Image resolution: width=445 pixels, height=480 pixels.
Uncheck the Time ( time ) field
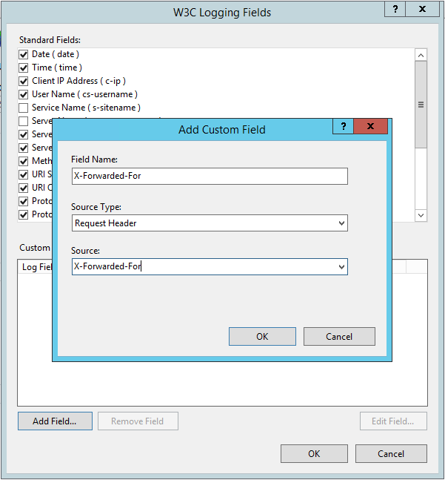(24, 68)
